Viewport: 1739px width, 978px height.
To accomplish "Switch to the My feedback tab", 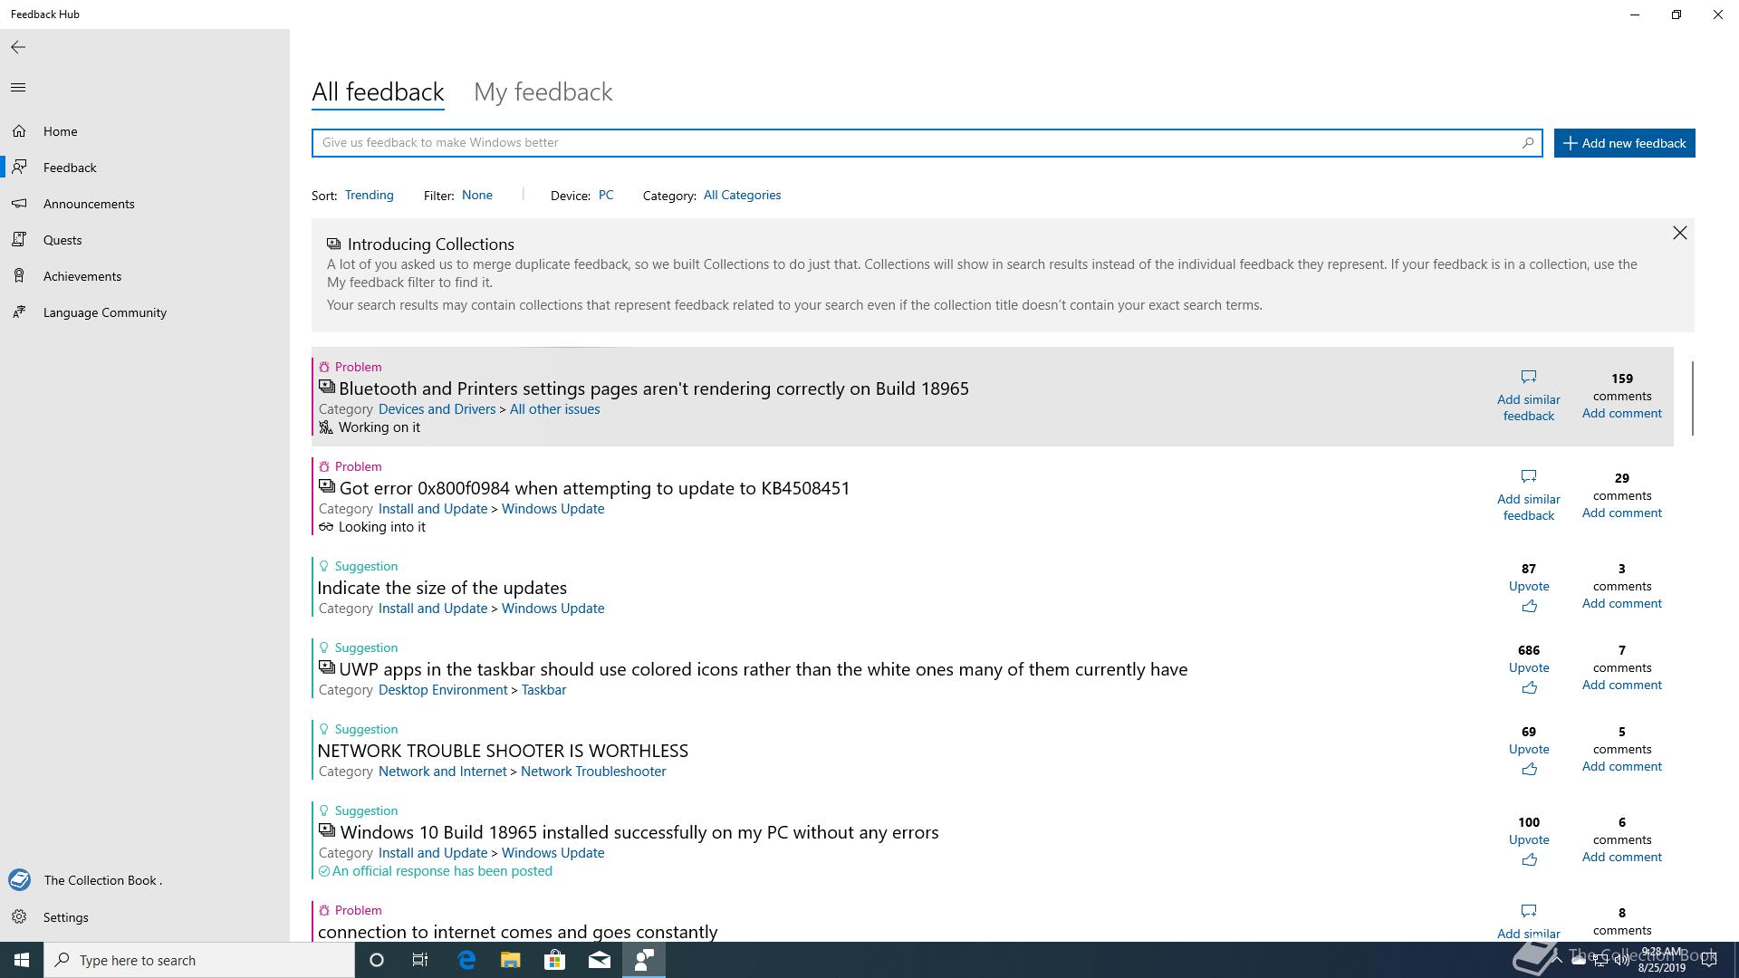I will [543, 91].
